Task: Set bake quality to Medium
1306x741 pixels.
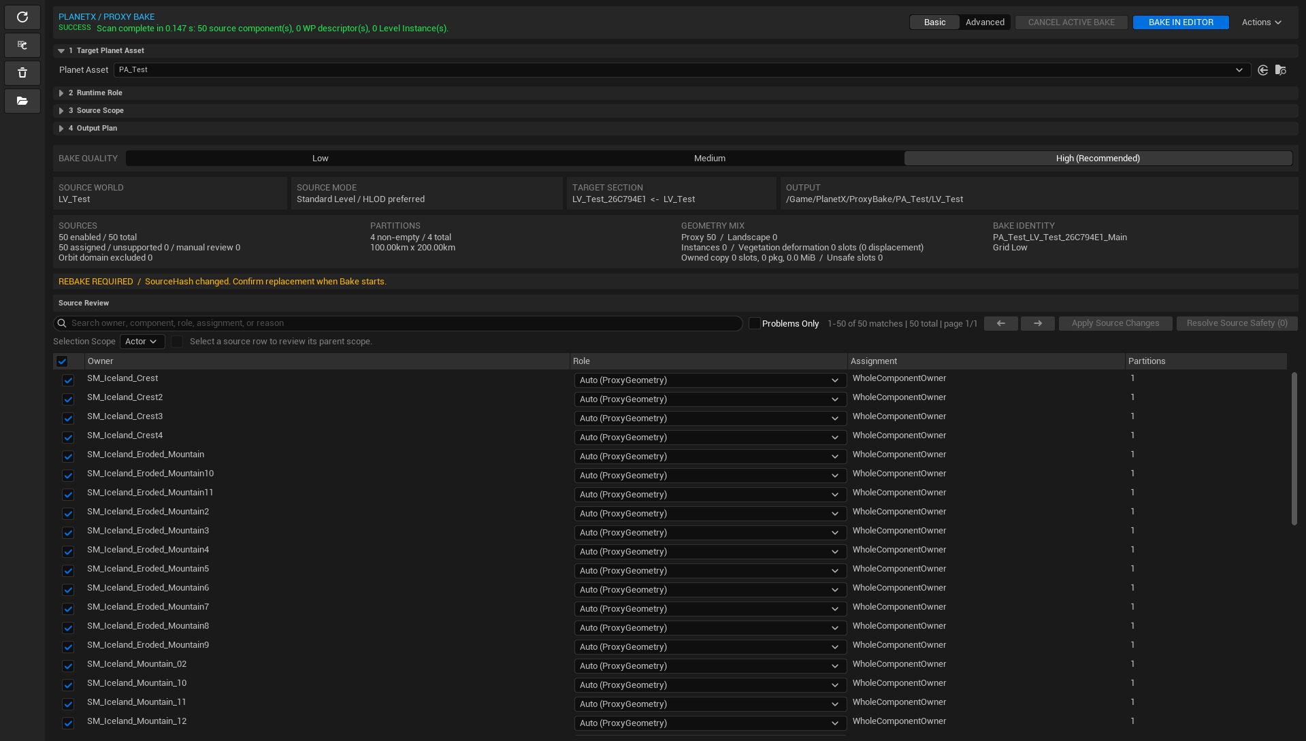Action: pyautogui.click(x=709, y=159)
